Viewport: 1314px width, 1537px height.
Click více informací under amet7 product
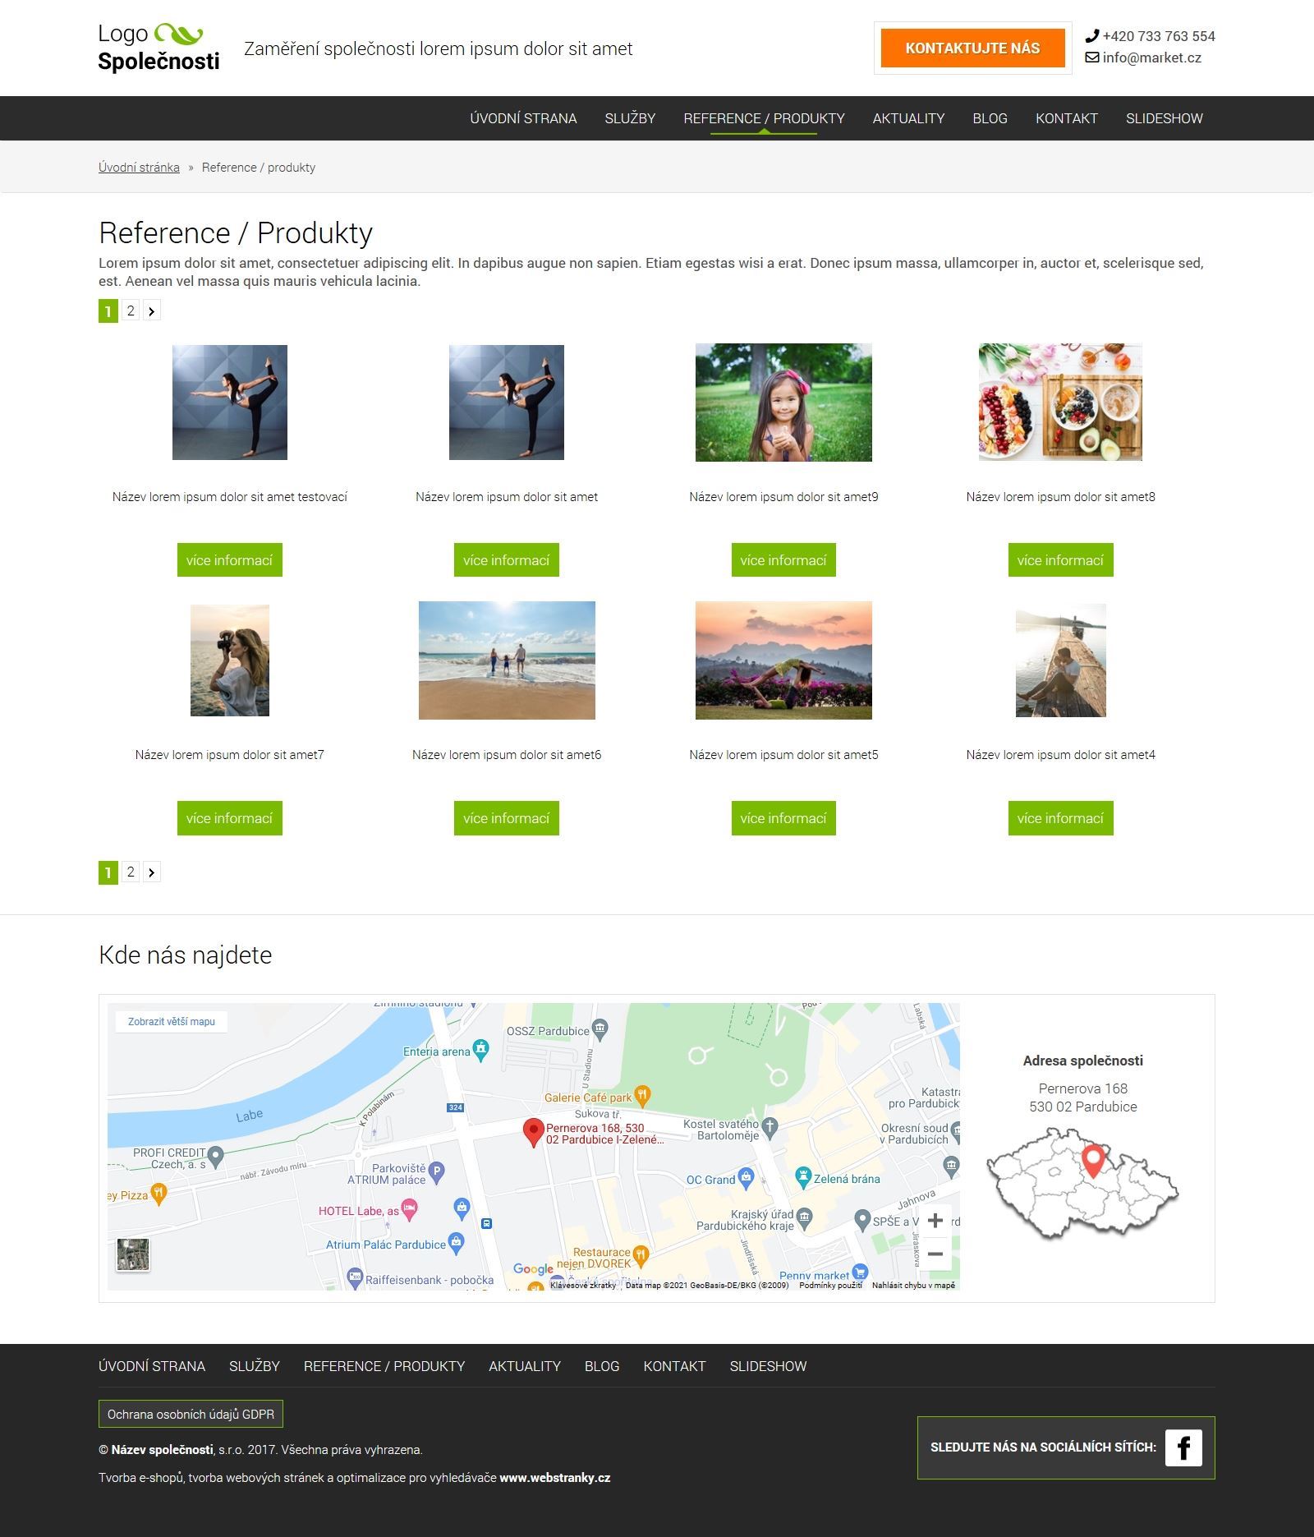[x=229, y=818]
